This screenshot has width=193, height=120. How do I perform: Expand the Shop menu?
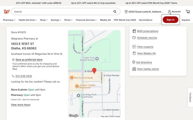click(x=44, y=20)
